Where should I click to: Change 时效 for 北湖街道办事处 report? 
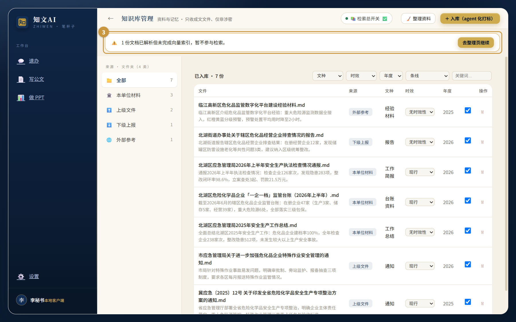(x=420, y=142)
